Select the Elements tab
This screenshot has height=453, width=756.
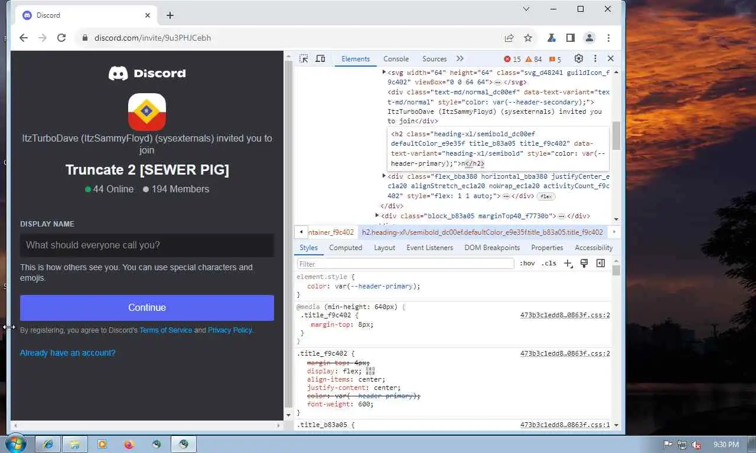point(356,59)
